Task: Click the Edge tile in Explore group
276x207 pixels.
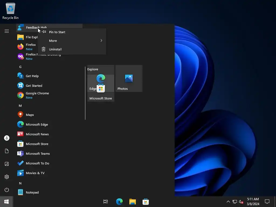Action: pyautogui.click(x=101, y=78)
